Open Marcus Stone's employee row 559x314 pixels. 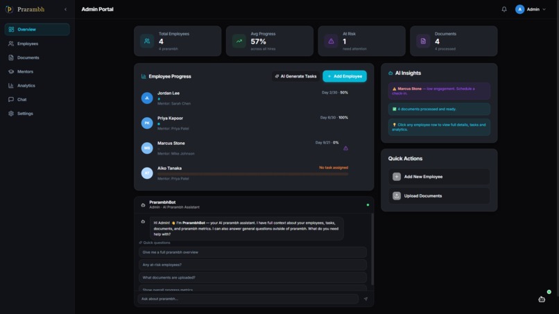pyautogui.click(x=253, y=148)
